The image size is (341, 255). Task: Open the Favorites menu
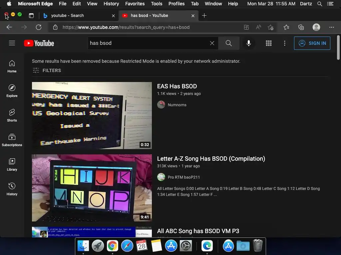pyautogui.click(x=135, y=4)
